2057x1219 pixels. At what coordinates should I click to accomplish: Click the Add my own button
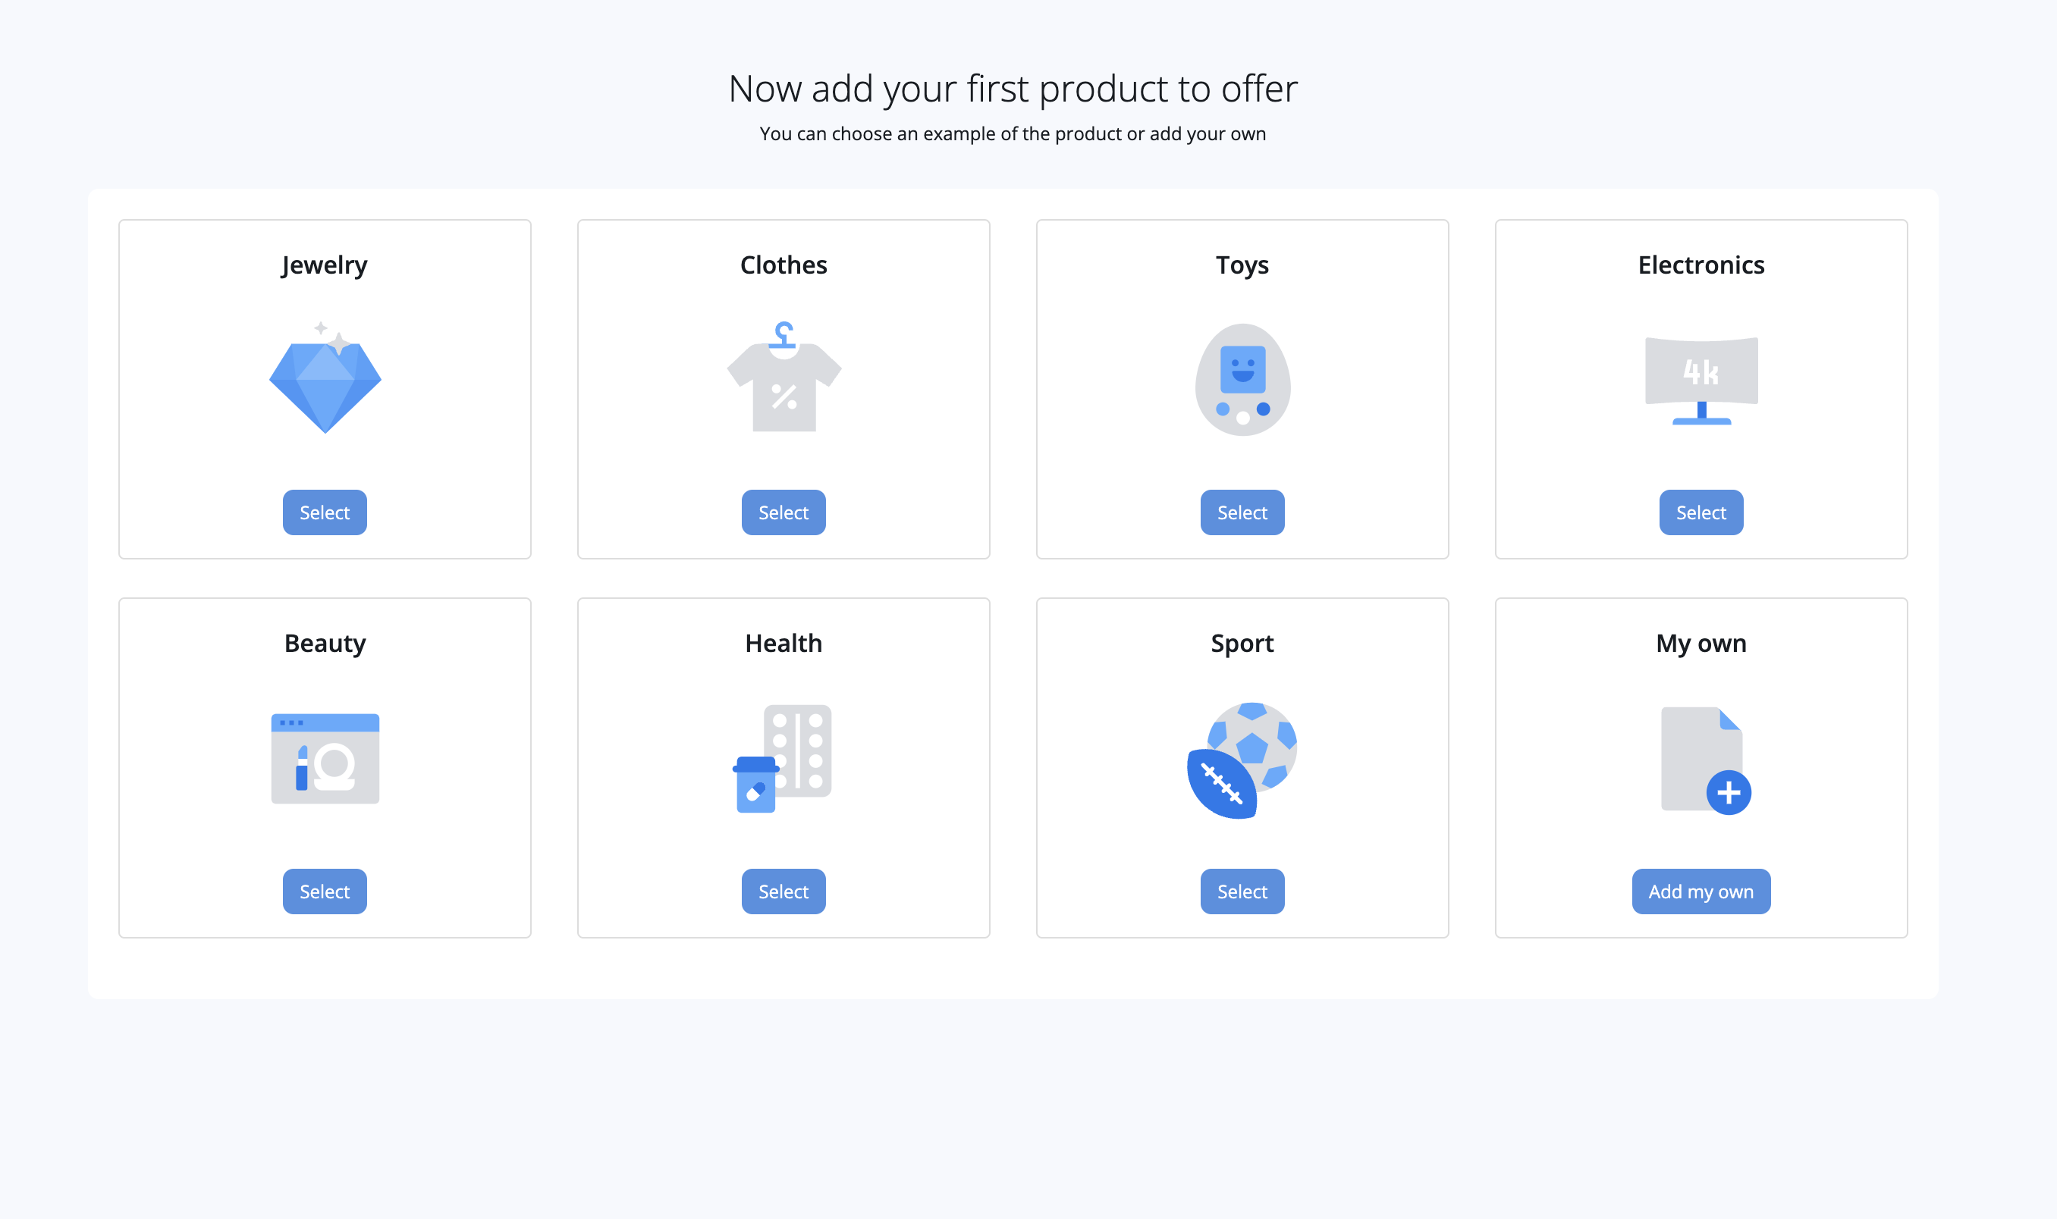1701,892
